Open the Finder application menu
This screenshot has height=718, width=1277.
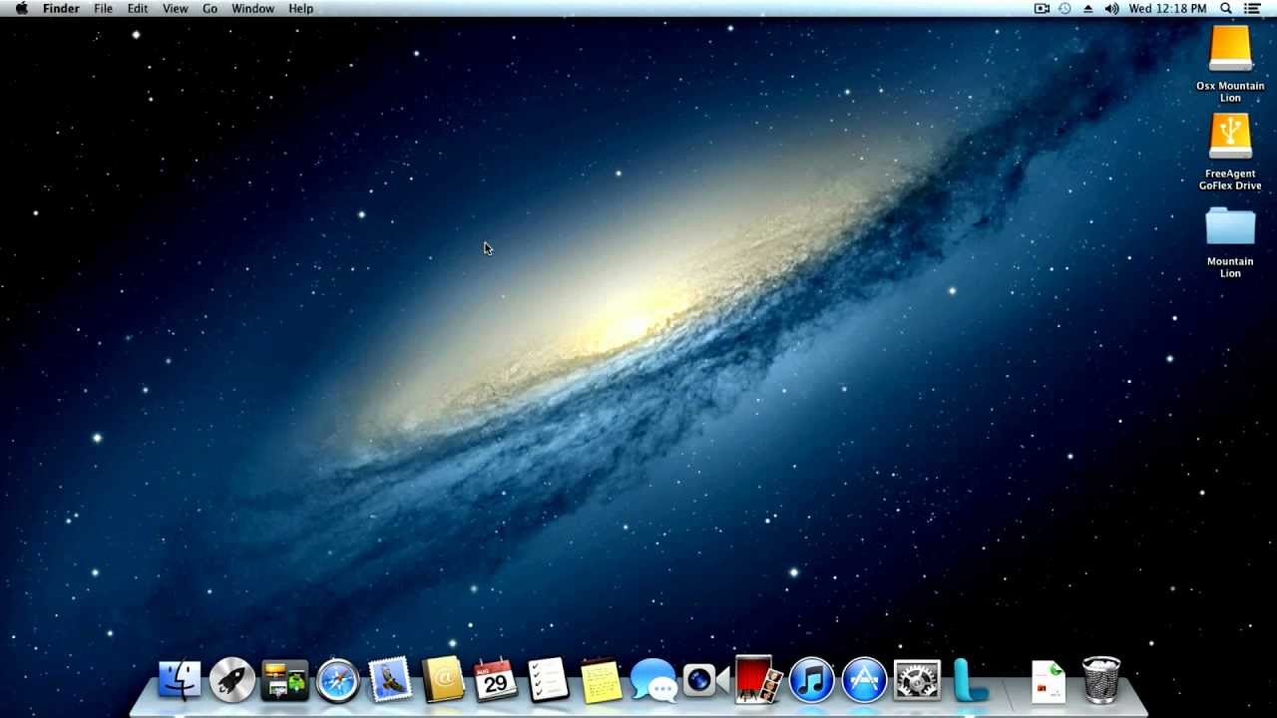61,9
